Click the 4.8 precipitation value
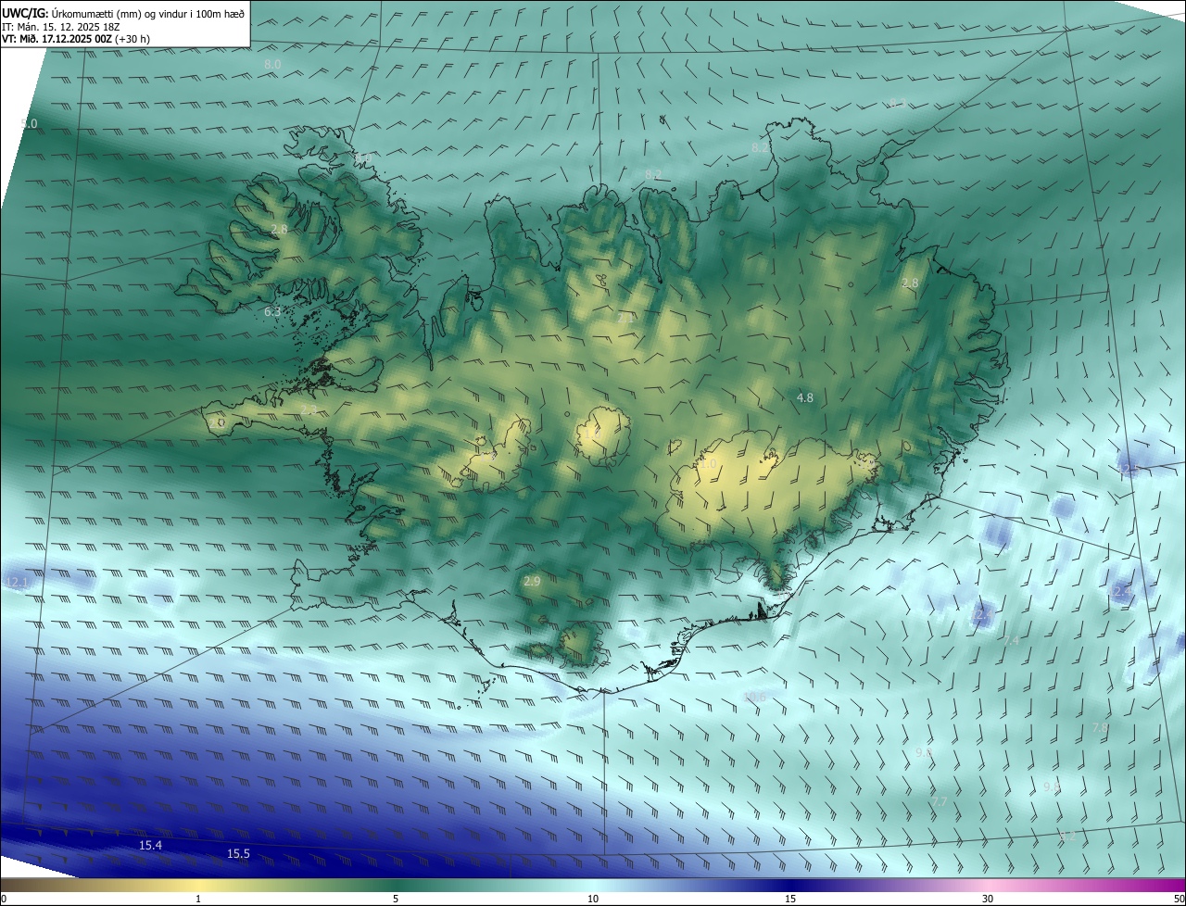The height and width of the screenshot is (906, 1186). (x=805, y=397)
